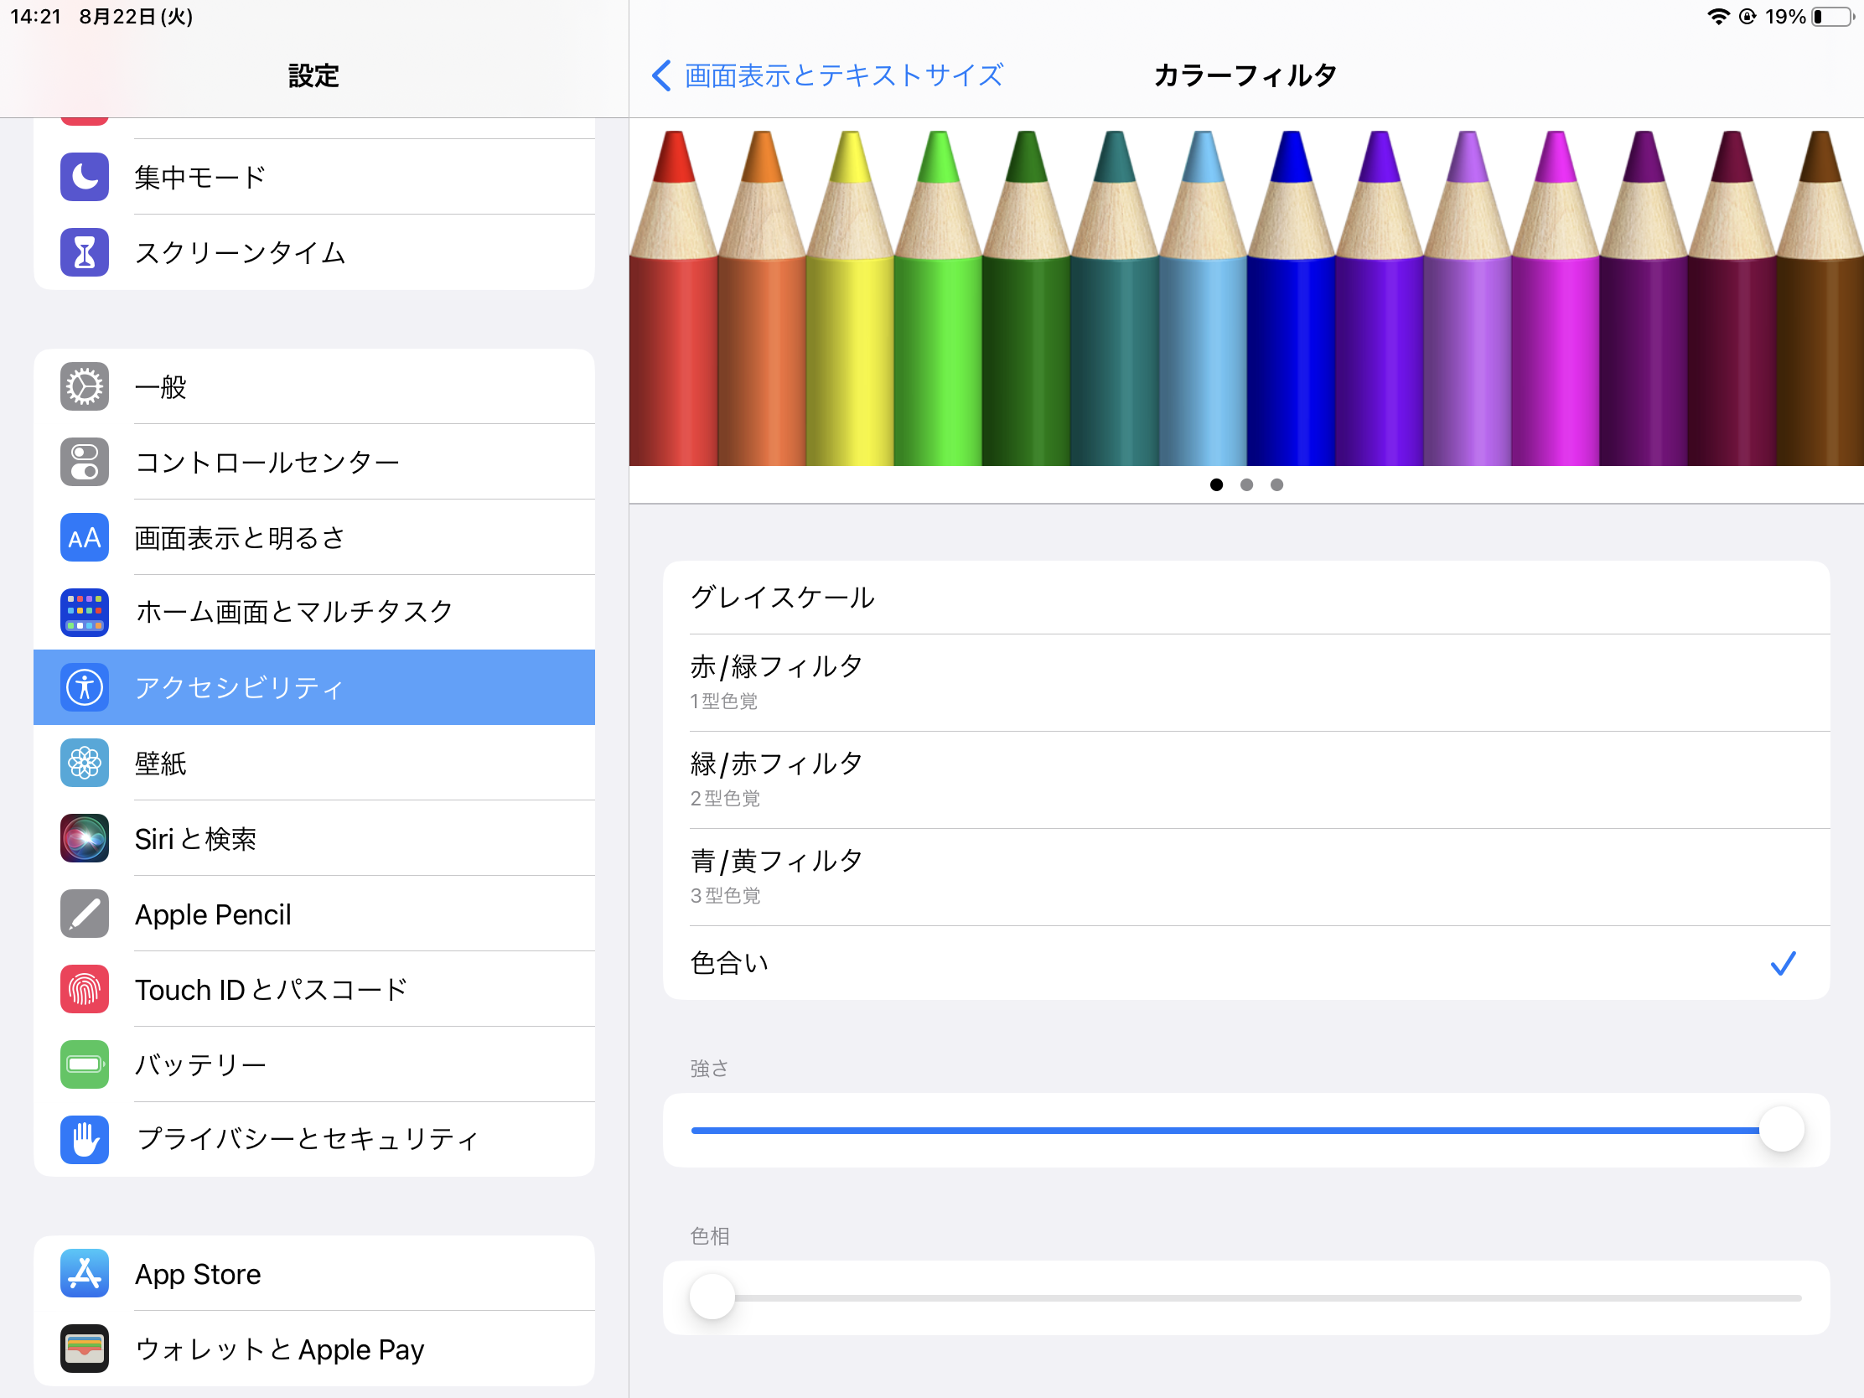Tap the colored pencils preview image
Viewport: 1864px width, 1398px height.
pos(1246,297)
